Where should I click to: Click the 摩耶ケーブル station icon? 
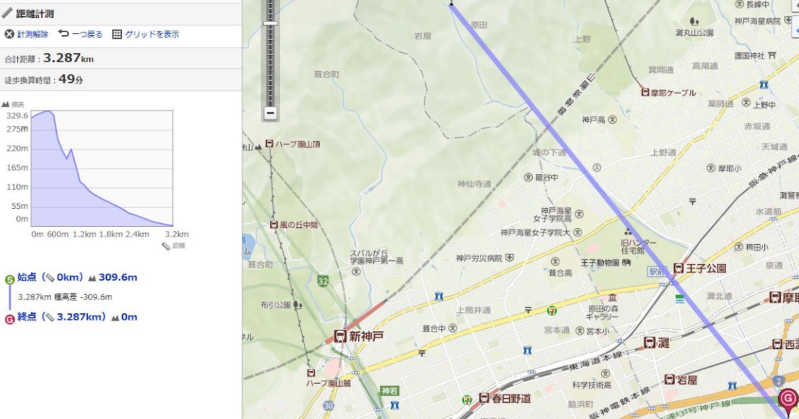click(x=645, y=92)
